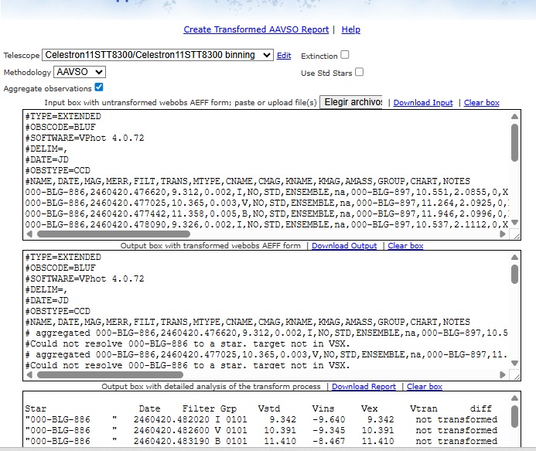Expand the Methodology AAVSO dropdown

pyautogui.click(x=79, y=72)
